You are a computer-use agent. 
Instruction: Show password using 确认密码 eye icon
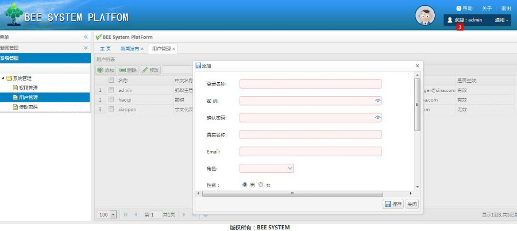[x=378, y=117]
